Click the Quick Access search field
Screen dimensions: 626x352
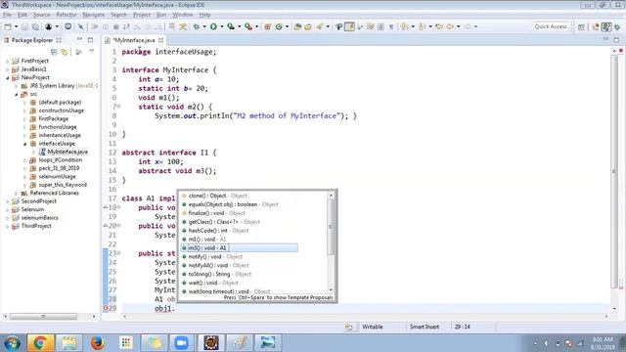tap(551, 26)
